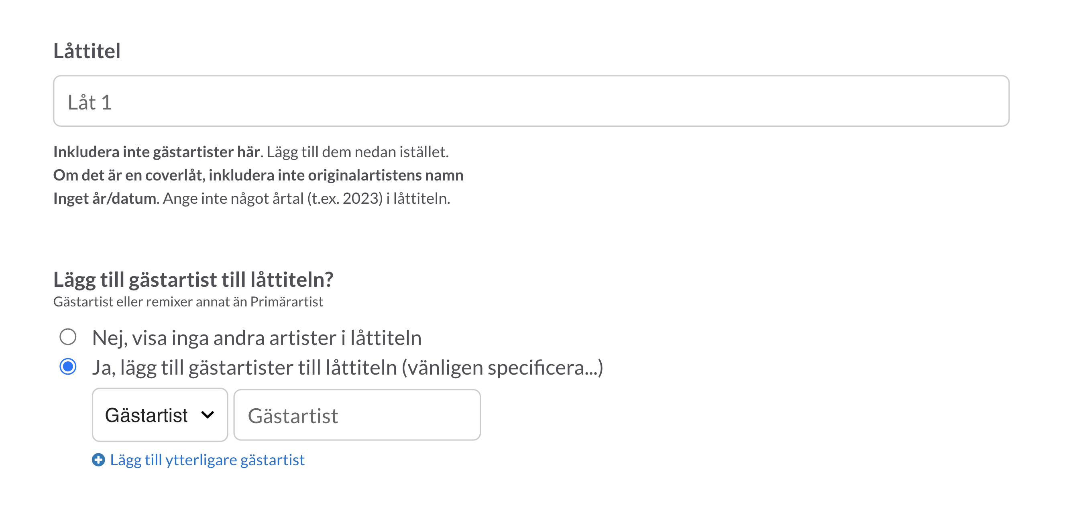
Task: Focus the Låttitel input field
Action: [x=531, y=101]
